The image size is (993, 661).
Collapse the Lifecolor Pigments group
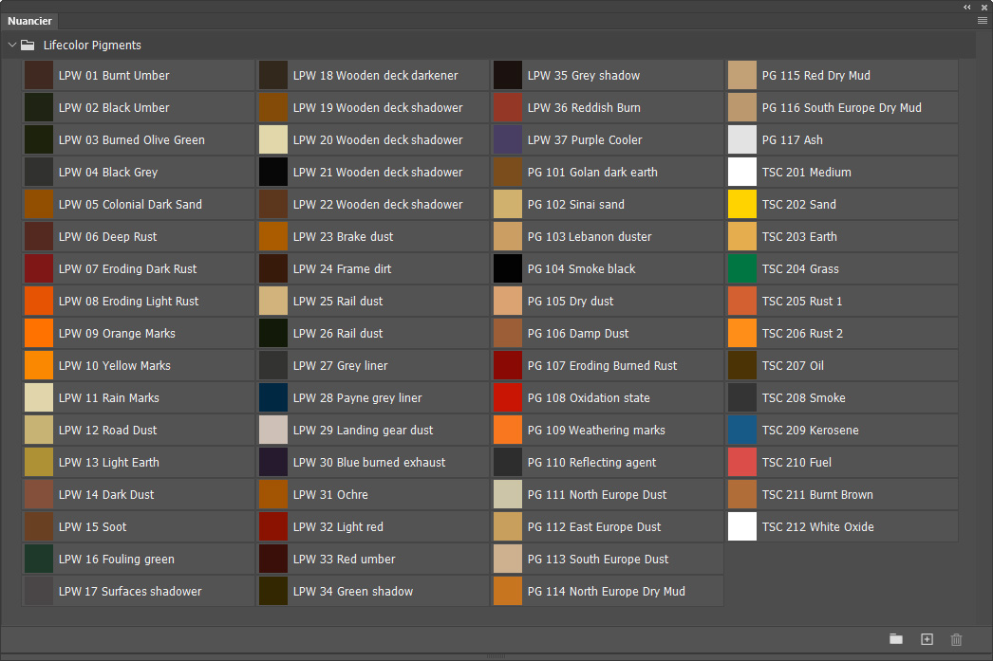point(11,45)
